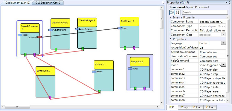The image size is (232, 111).
Task: Click the Component Description value
Action: [x=212, y=30]
